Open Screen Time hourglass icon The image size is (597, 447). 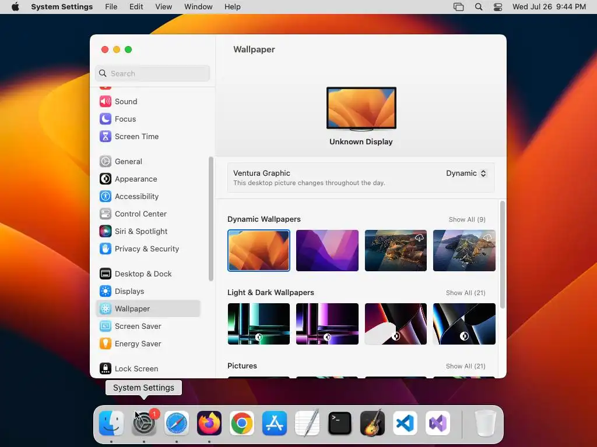click(106, 136)
